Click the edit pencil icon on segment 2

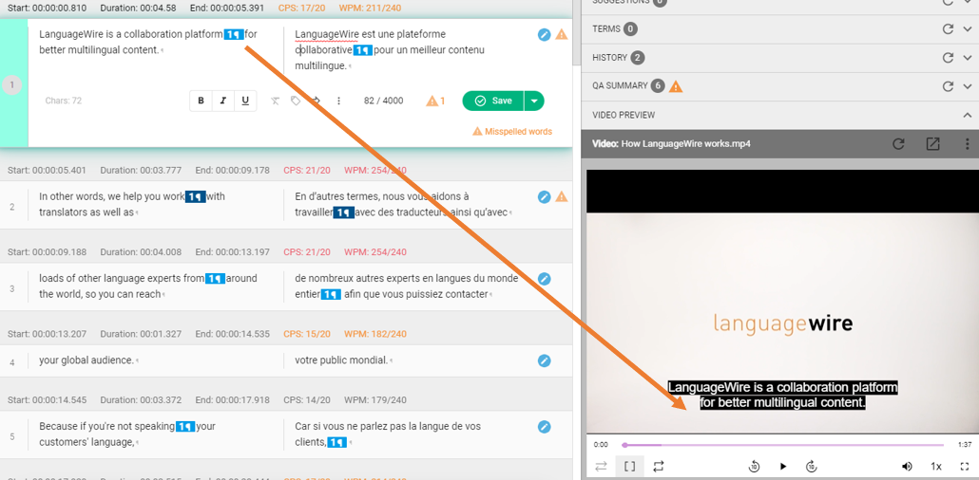click(545, 197)
